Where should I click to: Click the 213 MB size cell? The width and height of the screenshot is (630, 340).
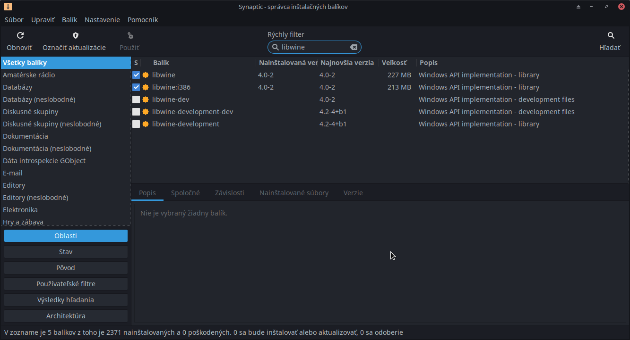(x=399, y=87)
